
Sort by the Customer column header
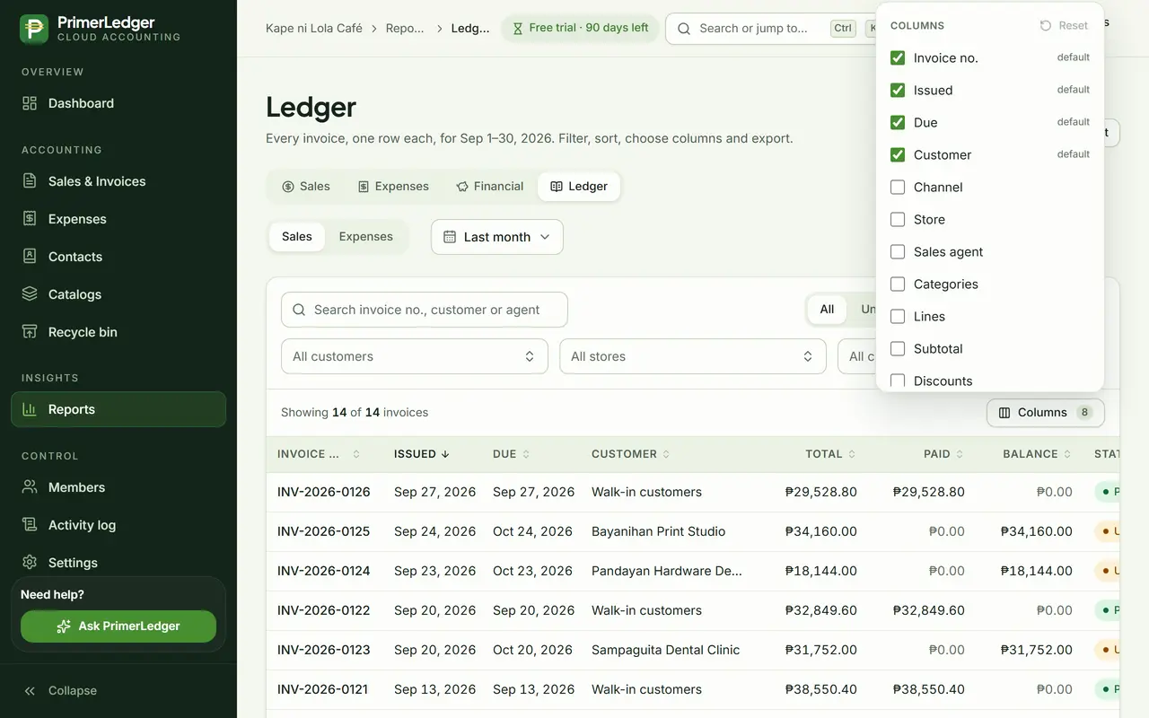[x=631, y=454]
